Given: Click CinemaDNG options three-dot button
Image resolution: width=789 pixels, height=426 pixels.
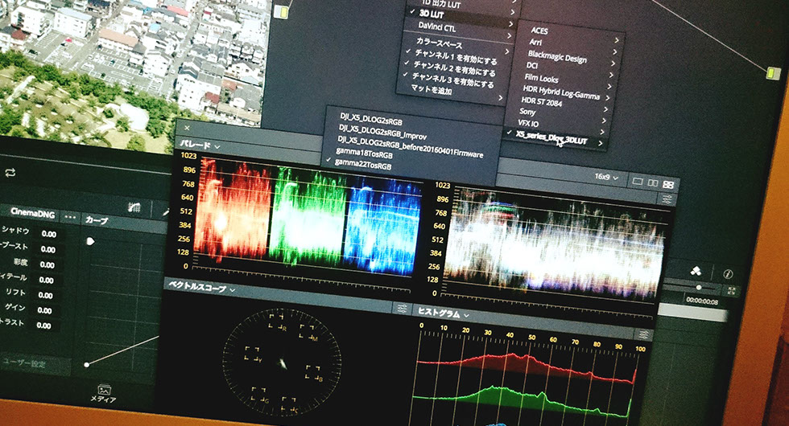Looking at the screenshot, I should click(71, 217).
